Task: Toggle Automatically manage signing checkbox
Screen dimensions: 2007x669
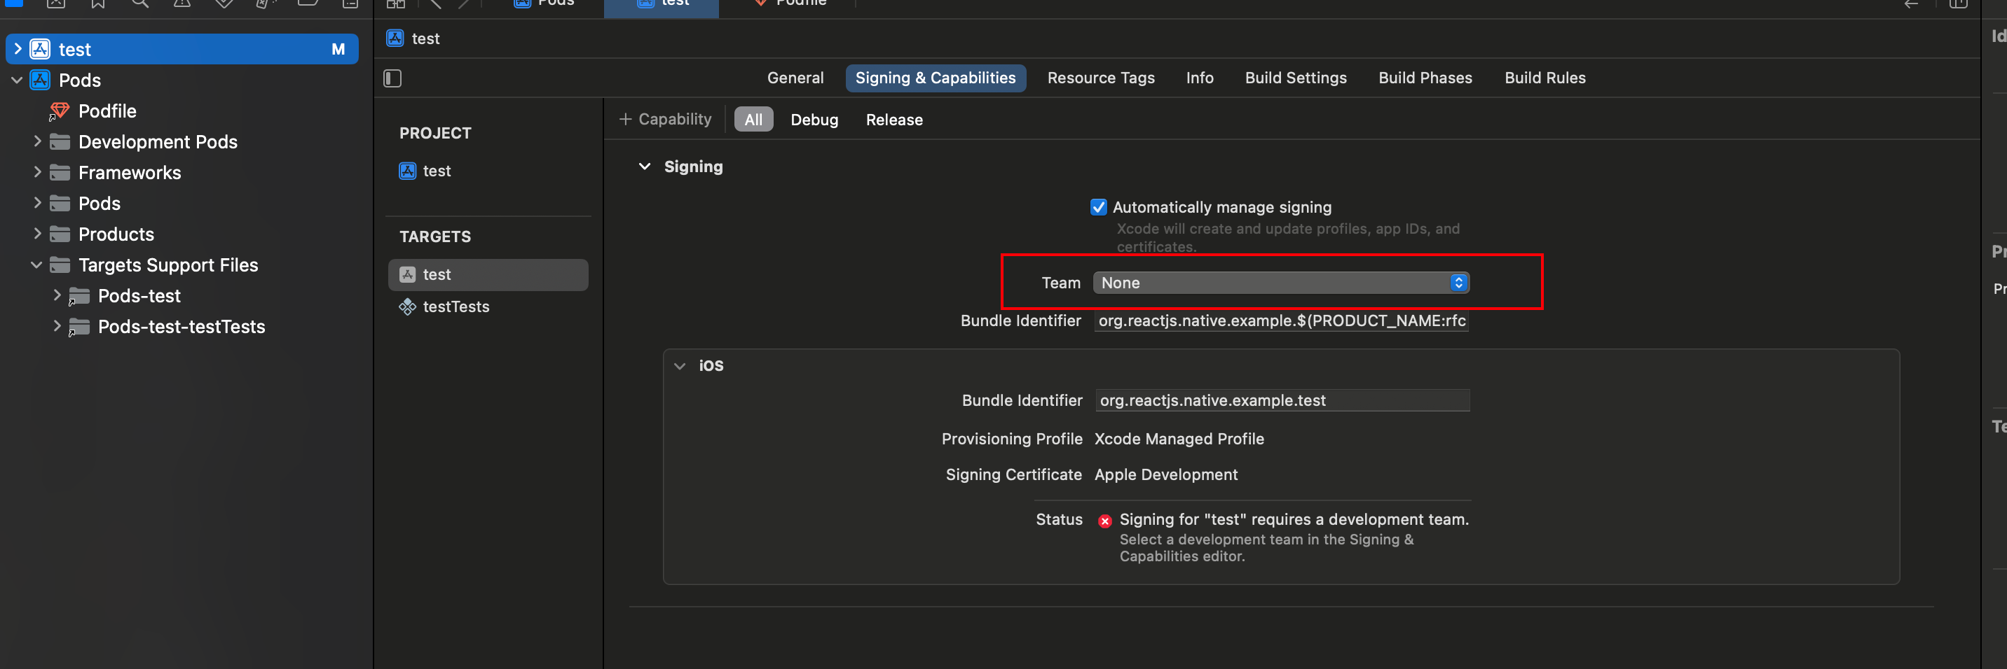Action: [x=1099, y=207]
